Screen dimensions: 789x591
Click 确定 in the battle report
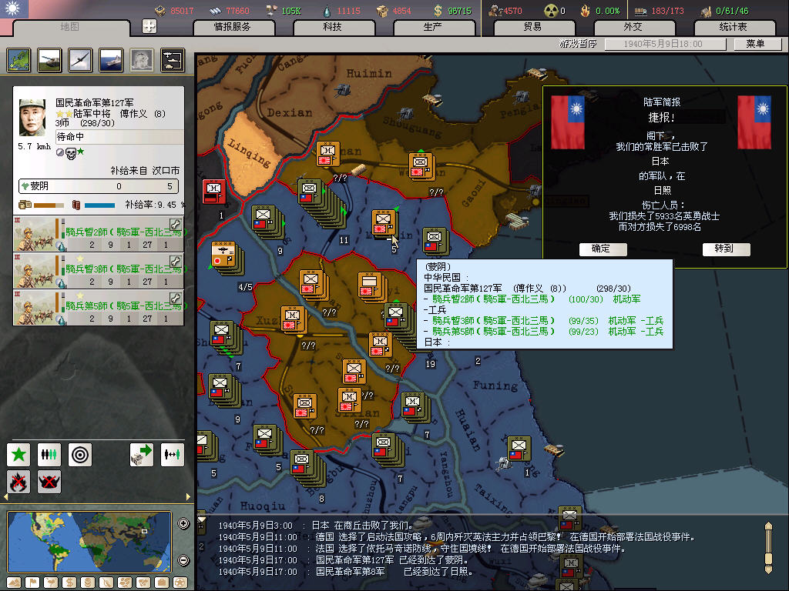[x=603, y=249]
